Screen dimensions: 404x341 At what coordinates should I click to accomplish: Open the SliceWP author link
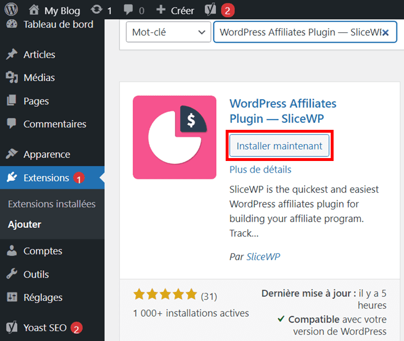coord(263,257)
